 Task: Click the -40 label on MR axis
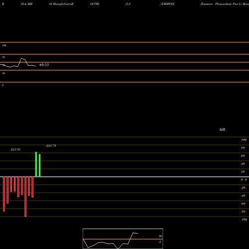243,196
